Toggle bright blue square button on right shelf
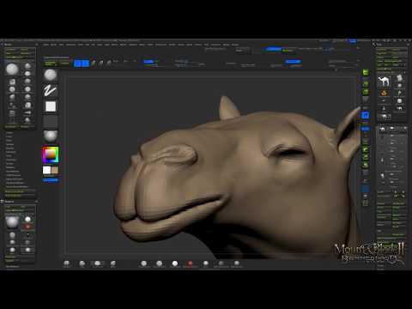Image resolution: width=412 pixels, height=309 pixels. 366,115
